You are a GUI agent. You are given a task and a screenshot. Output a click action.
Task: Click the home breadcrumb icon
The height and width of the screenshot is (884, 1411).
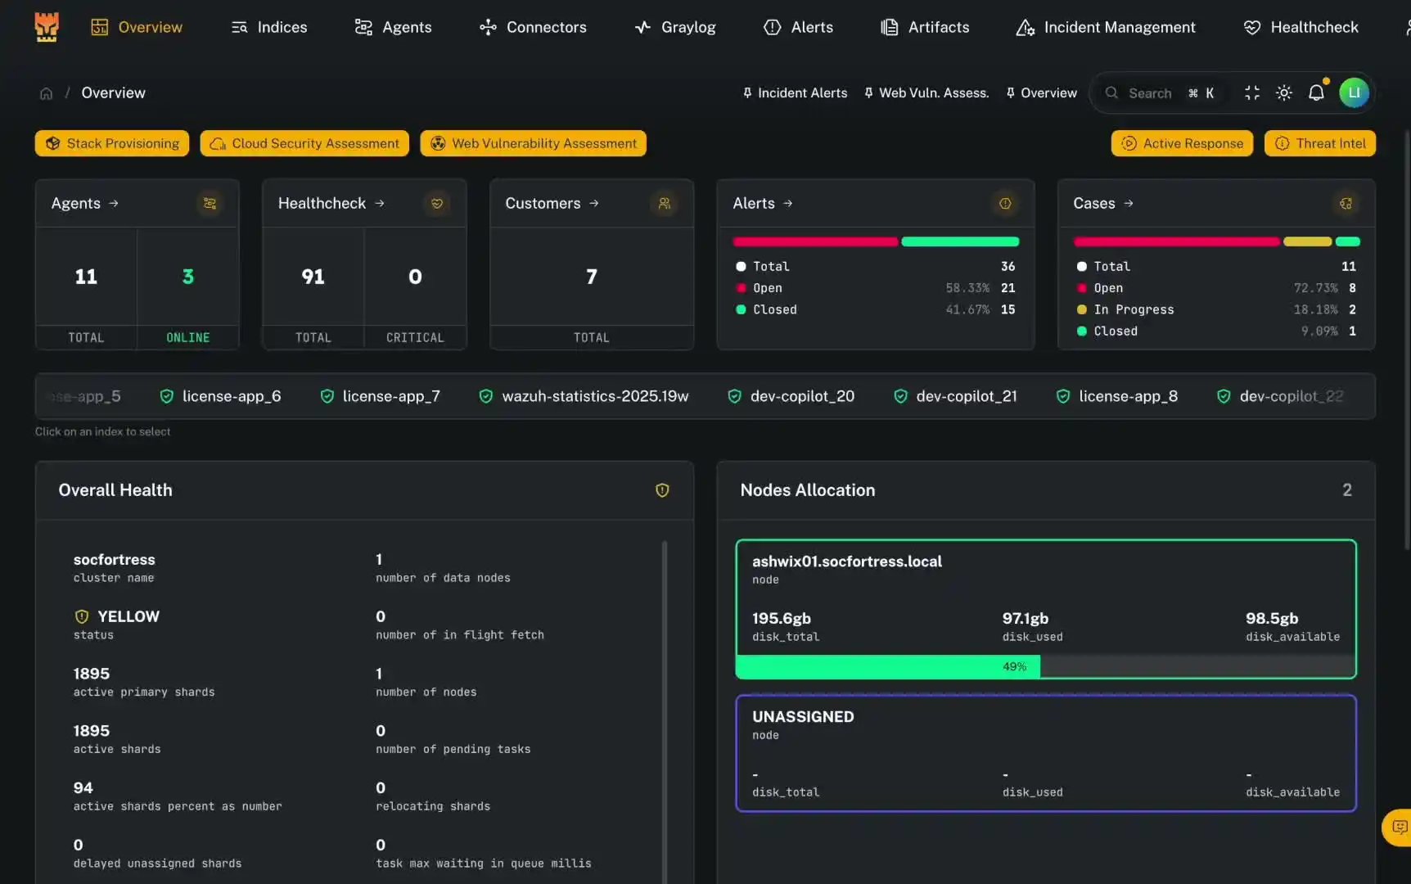coord(47,93)
